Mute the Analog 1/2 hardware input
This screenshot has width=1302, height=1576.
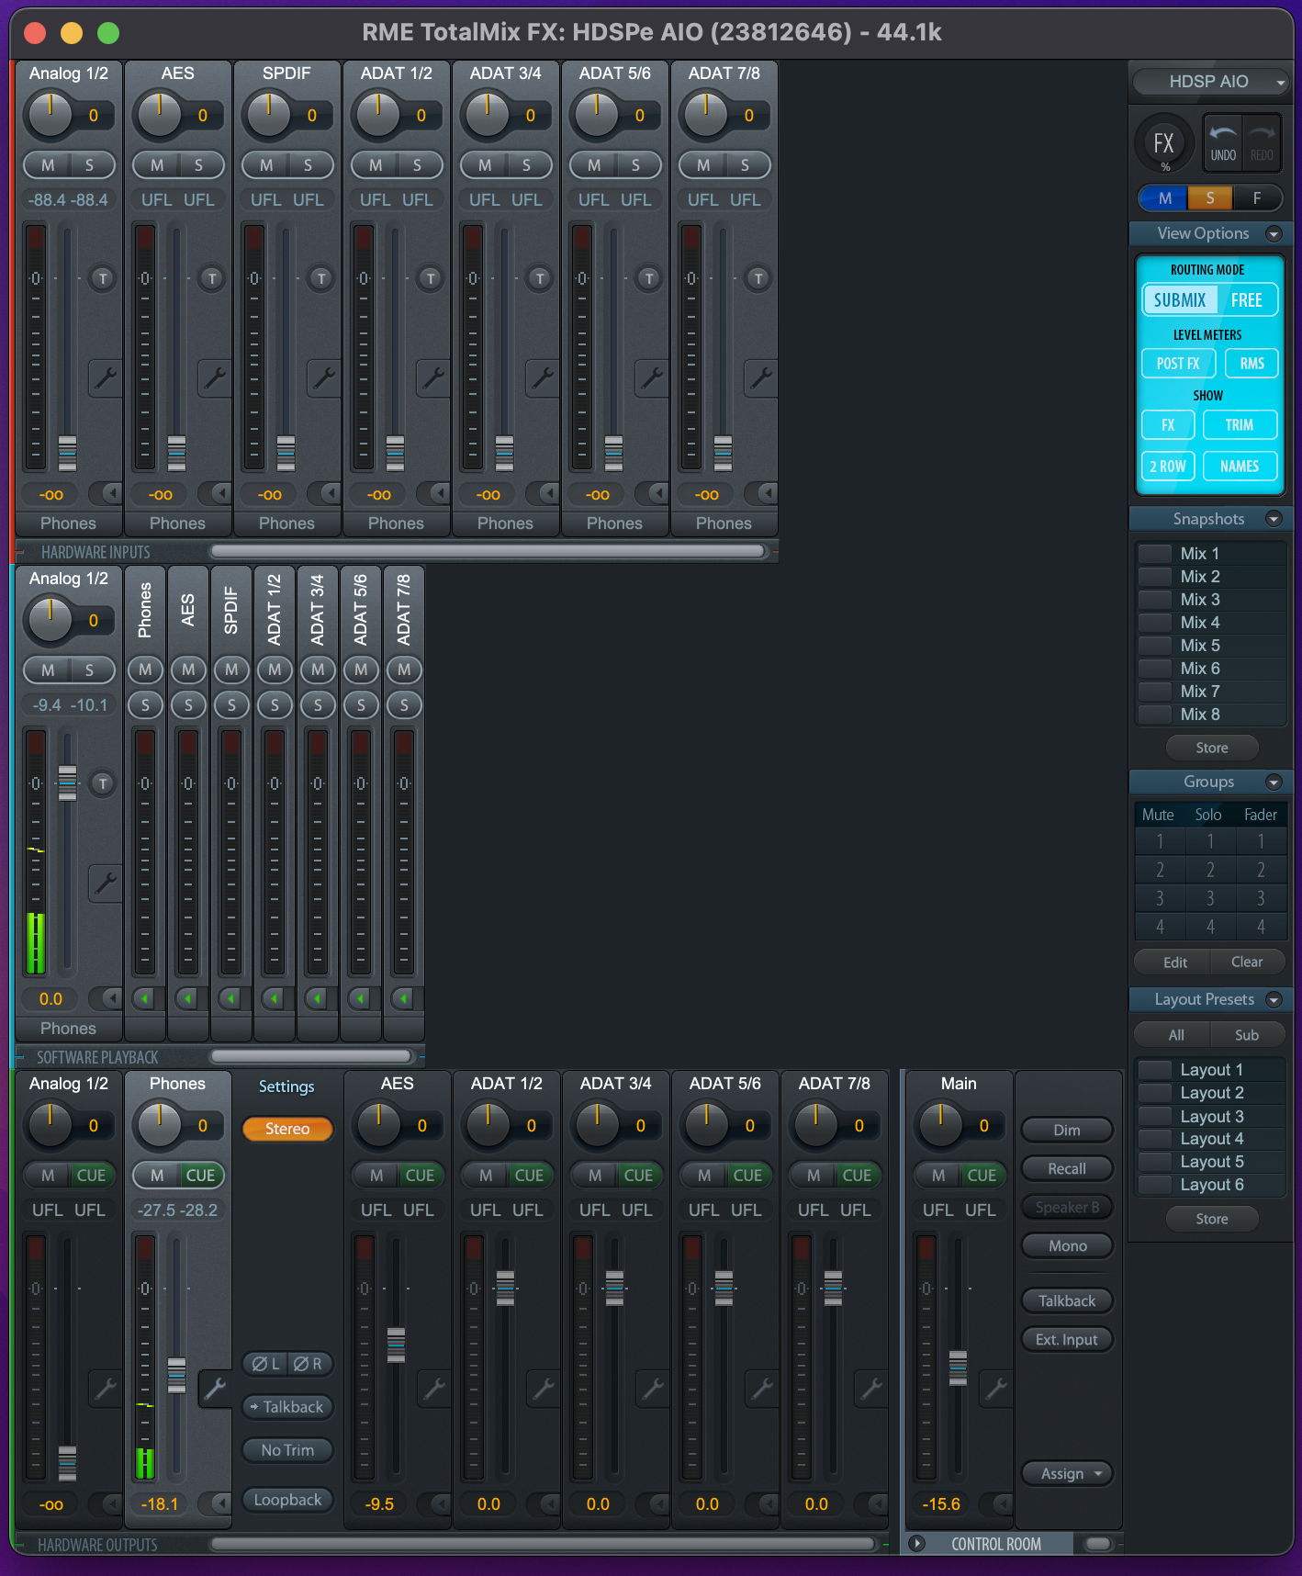click(48, 165)
